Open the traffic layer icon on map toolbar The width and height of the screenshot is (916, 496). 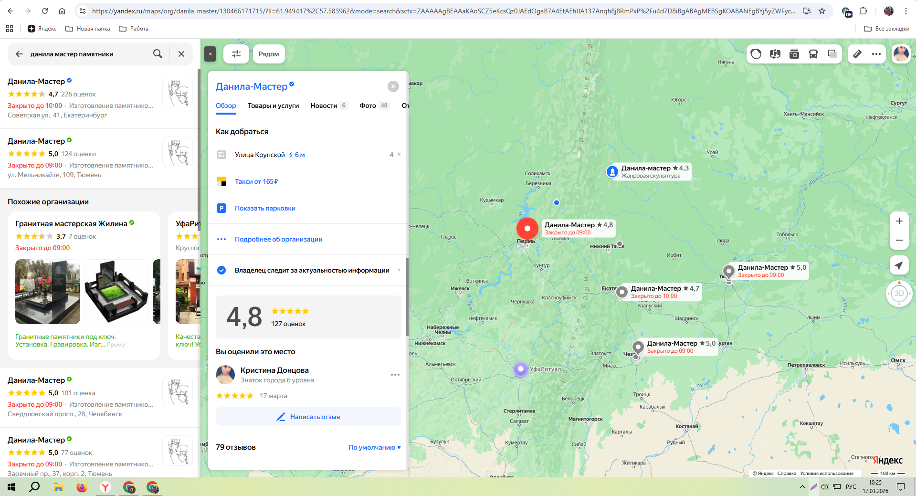756,54
